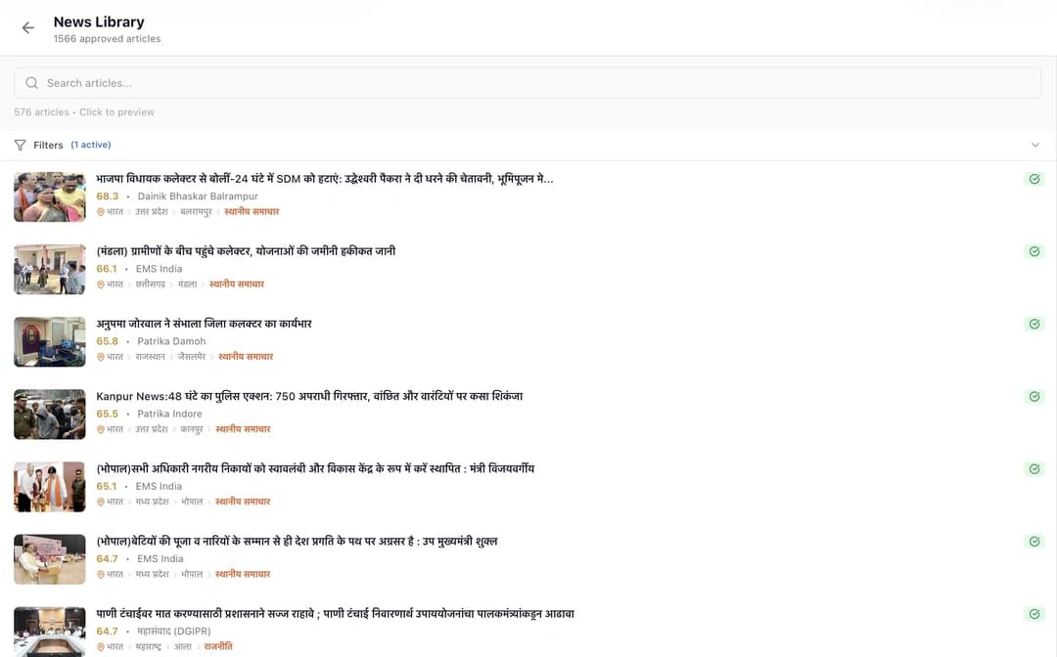This screenshot has width=1057, height=657.
Task: Click the green approved icon on Vijayvargiya article
Action: tap(1034, 469)
